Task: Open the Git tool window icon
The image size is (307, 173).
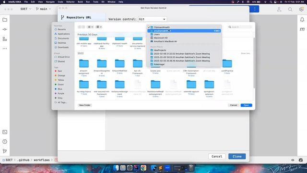Action: [x=5, y=151]
